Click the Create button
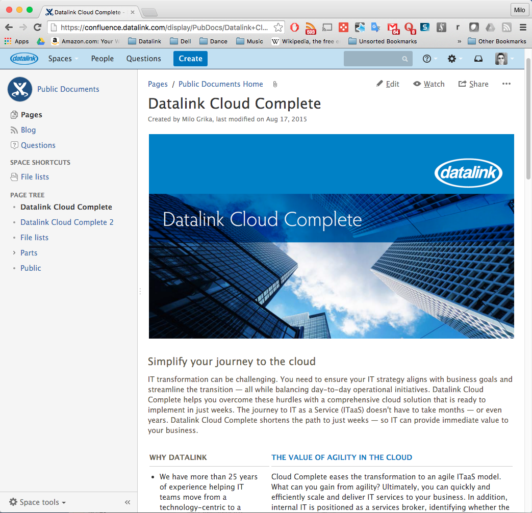Viewport: 532px width, 513px height. pos(190,59)
